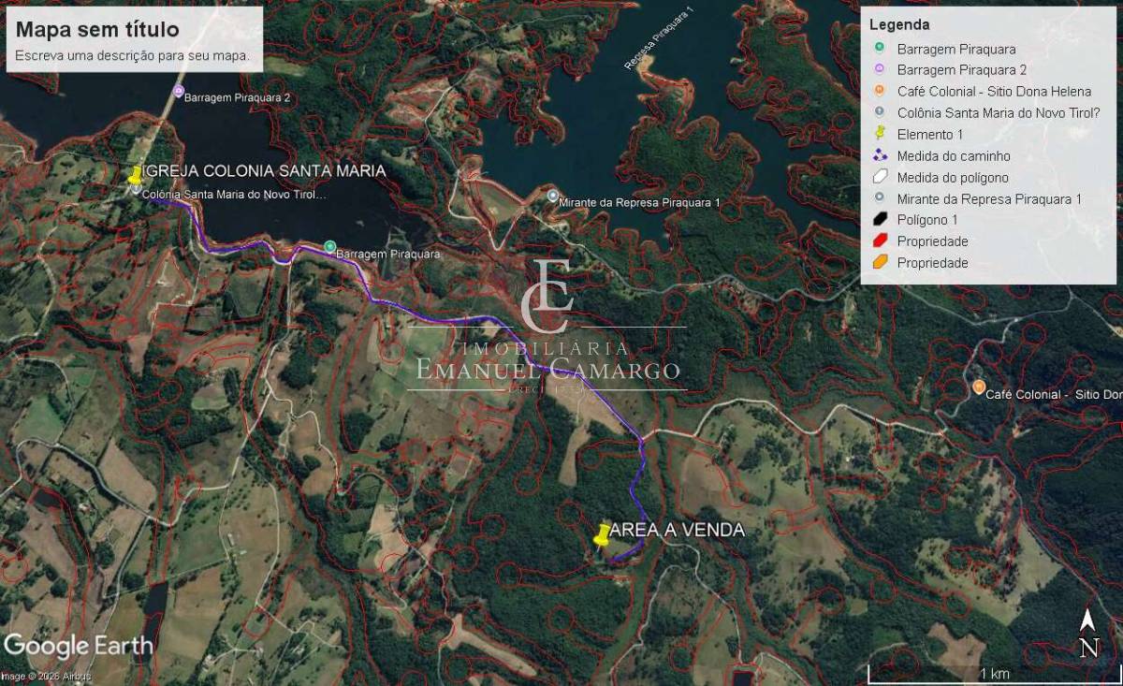Image resolution: width=1123 pixels, height=686 pixels.
Task: Click the purple Barragem Piraquara 2 map marker
Action: (x=179, y=91)
